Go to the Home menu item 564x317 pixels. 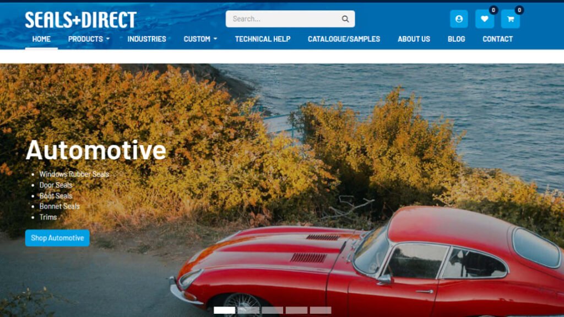(41, 39)
